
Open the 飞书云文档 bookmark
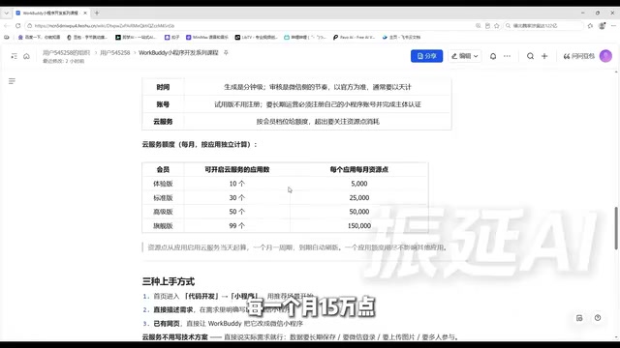point(401,37)
